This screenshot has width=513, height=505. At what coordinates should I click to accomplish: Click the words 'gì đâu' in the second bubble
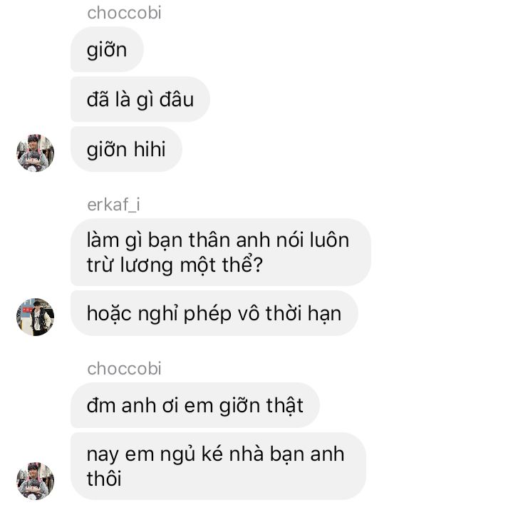(x=165, y=100)
